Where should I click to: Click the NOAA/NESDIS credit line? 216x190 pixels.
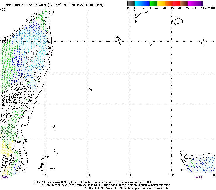pos(126,188)
